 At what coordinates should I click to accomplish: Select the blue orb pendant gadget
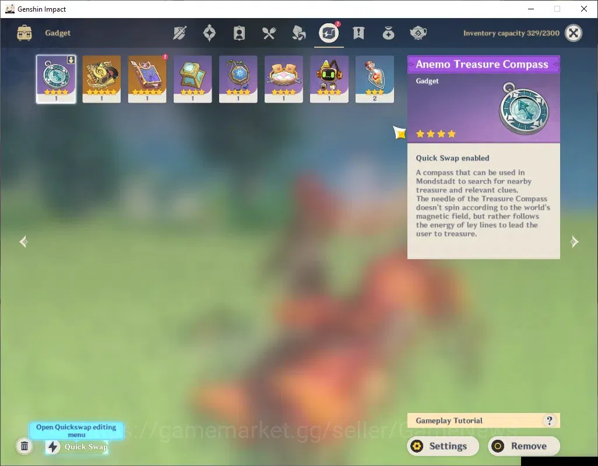click(x=238, y=79)
